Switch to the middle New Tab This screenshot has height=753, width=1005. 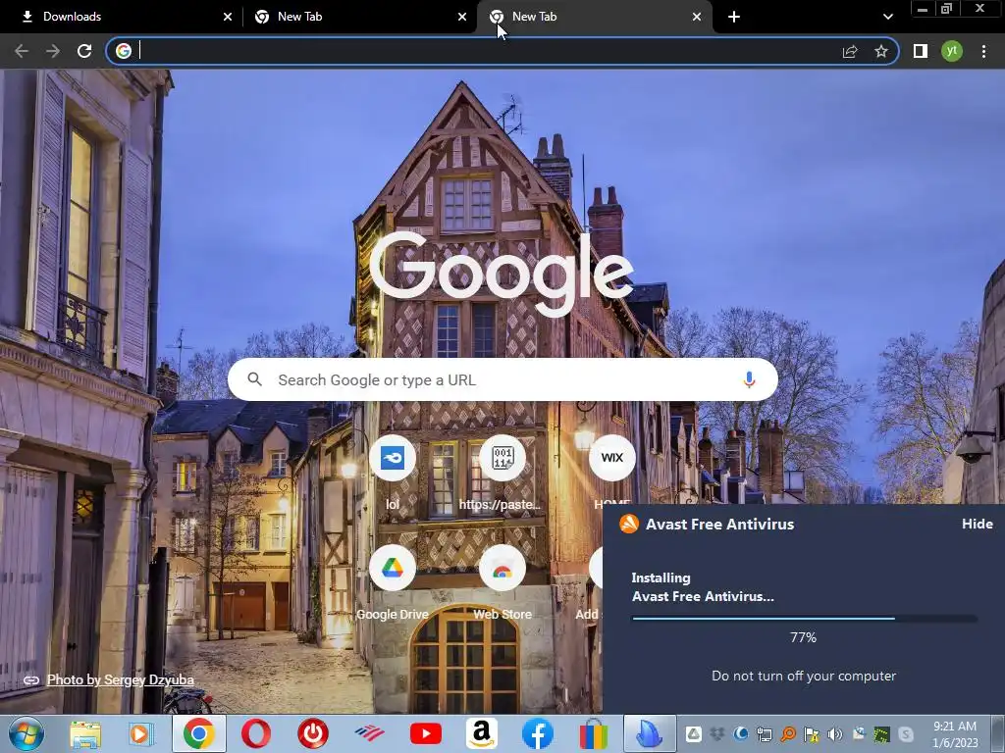click(359, 17)
